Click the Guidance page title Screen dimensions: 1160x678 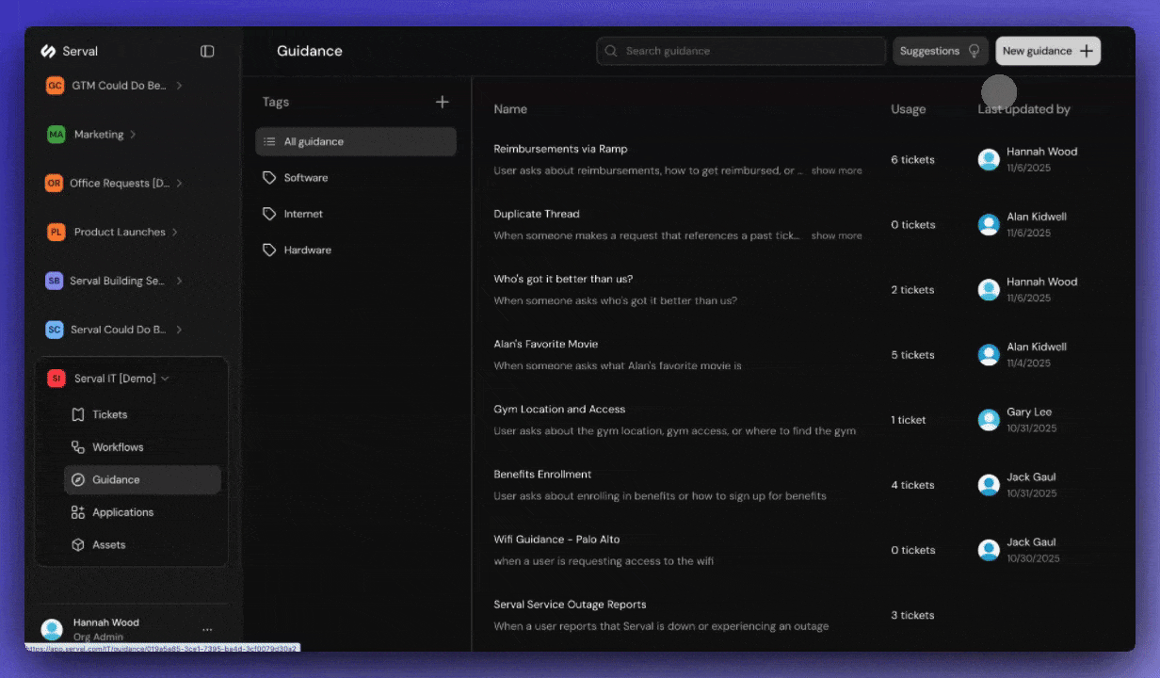310,51
